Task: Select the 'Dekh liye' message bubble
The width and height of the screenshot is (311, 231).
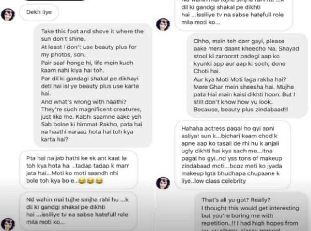Action: [x=39, y=12]
